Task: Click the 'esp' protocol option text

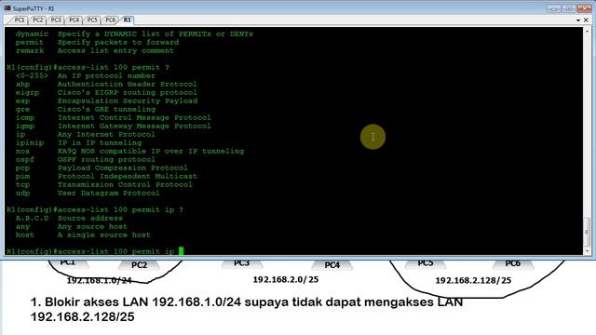Action: [x=22, y=101]
